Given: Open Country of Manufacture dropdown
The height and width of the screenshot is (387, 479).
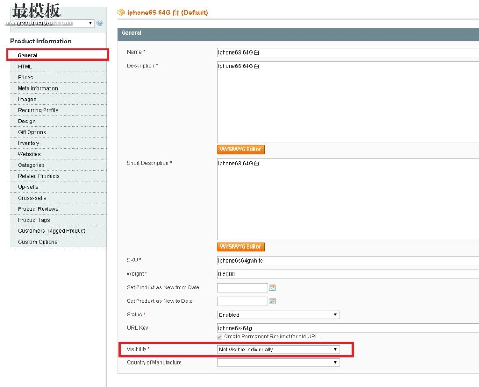Looking at the screenshot, I should [x=278, y=363].
